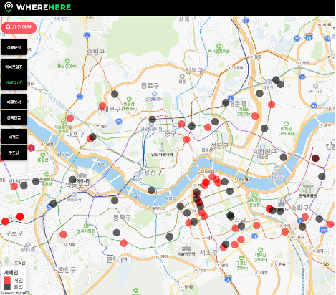This screenshot has height=295, width=336.
Task: Select the dark marker left of 구의사당 landmark
Action: coord(72,180)
